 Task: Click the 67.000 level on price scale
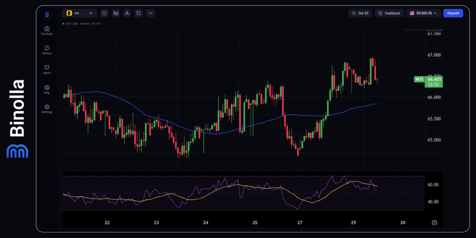click(435, 55)
